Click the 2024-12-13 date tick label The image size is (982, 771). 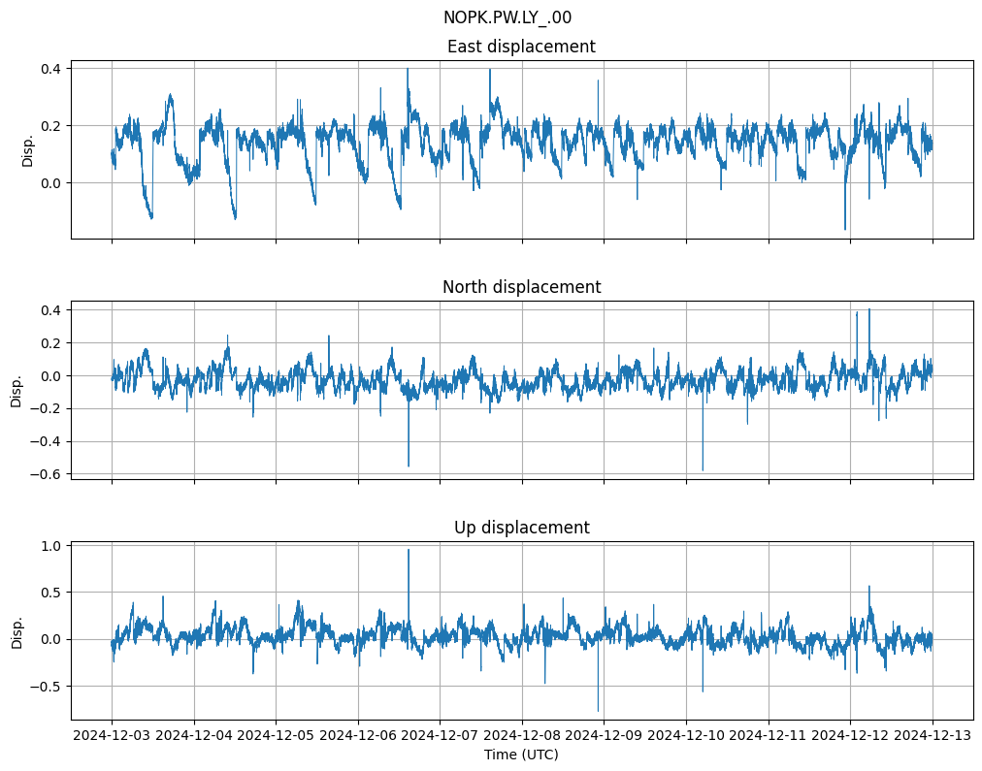pos(933,736)
